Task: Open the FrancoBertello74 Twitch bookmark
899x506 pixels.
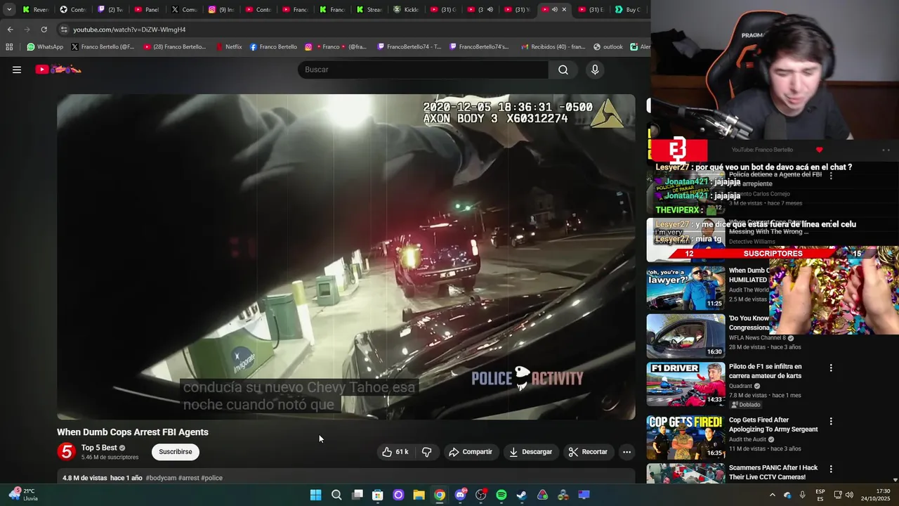Action: 409,47
